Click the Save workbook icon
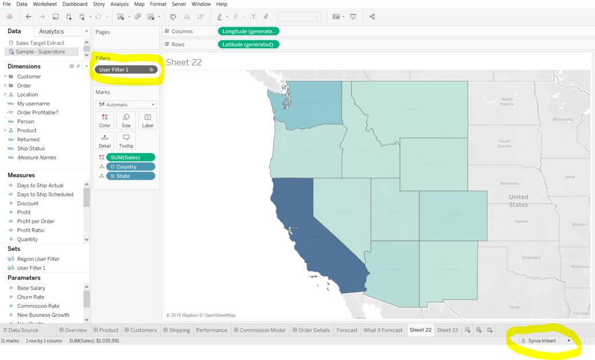595x360 pixels. point(55,17)
